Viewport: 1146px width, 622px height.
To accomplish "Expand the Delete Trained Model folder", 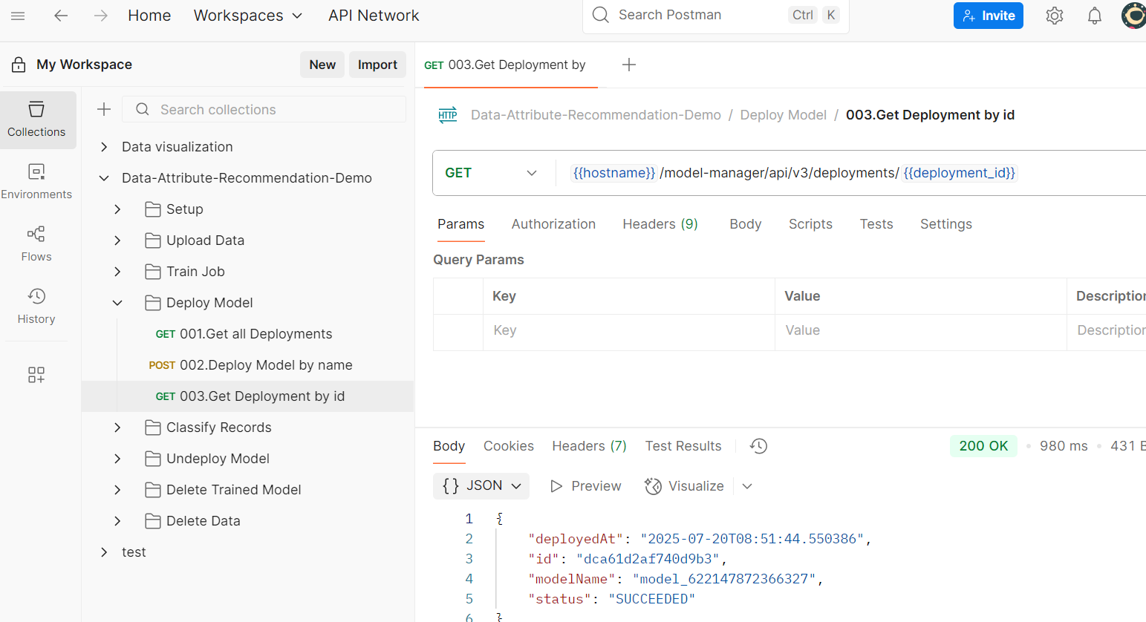I will [117, 490].
